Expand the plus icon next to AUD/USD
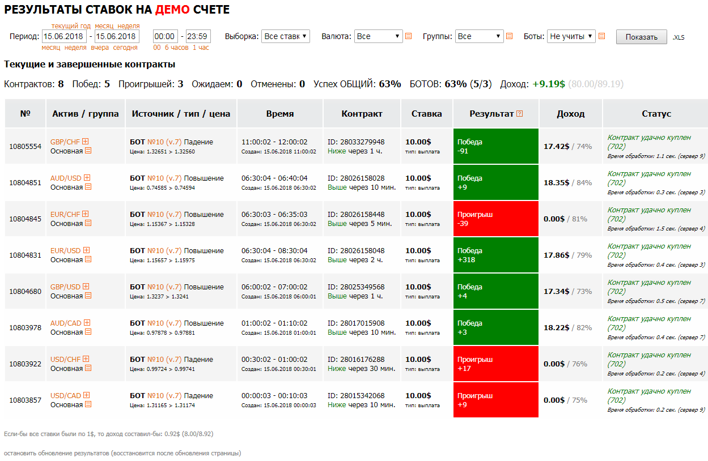 [87, 178]
